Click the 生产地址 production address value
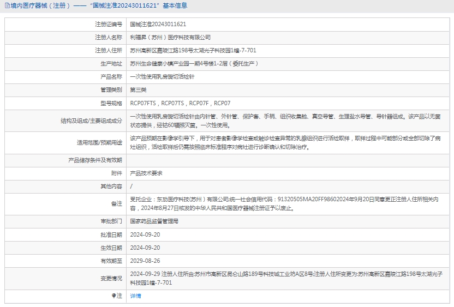This screenshot has height=307, width=454. point(194,64)
